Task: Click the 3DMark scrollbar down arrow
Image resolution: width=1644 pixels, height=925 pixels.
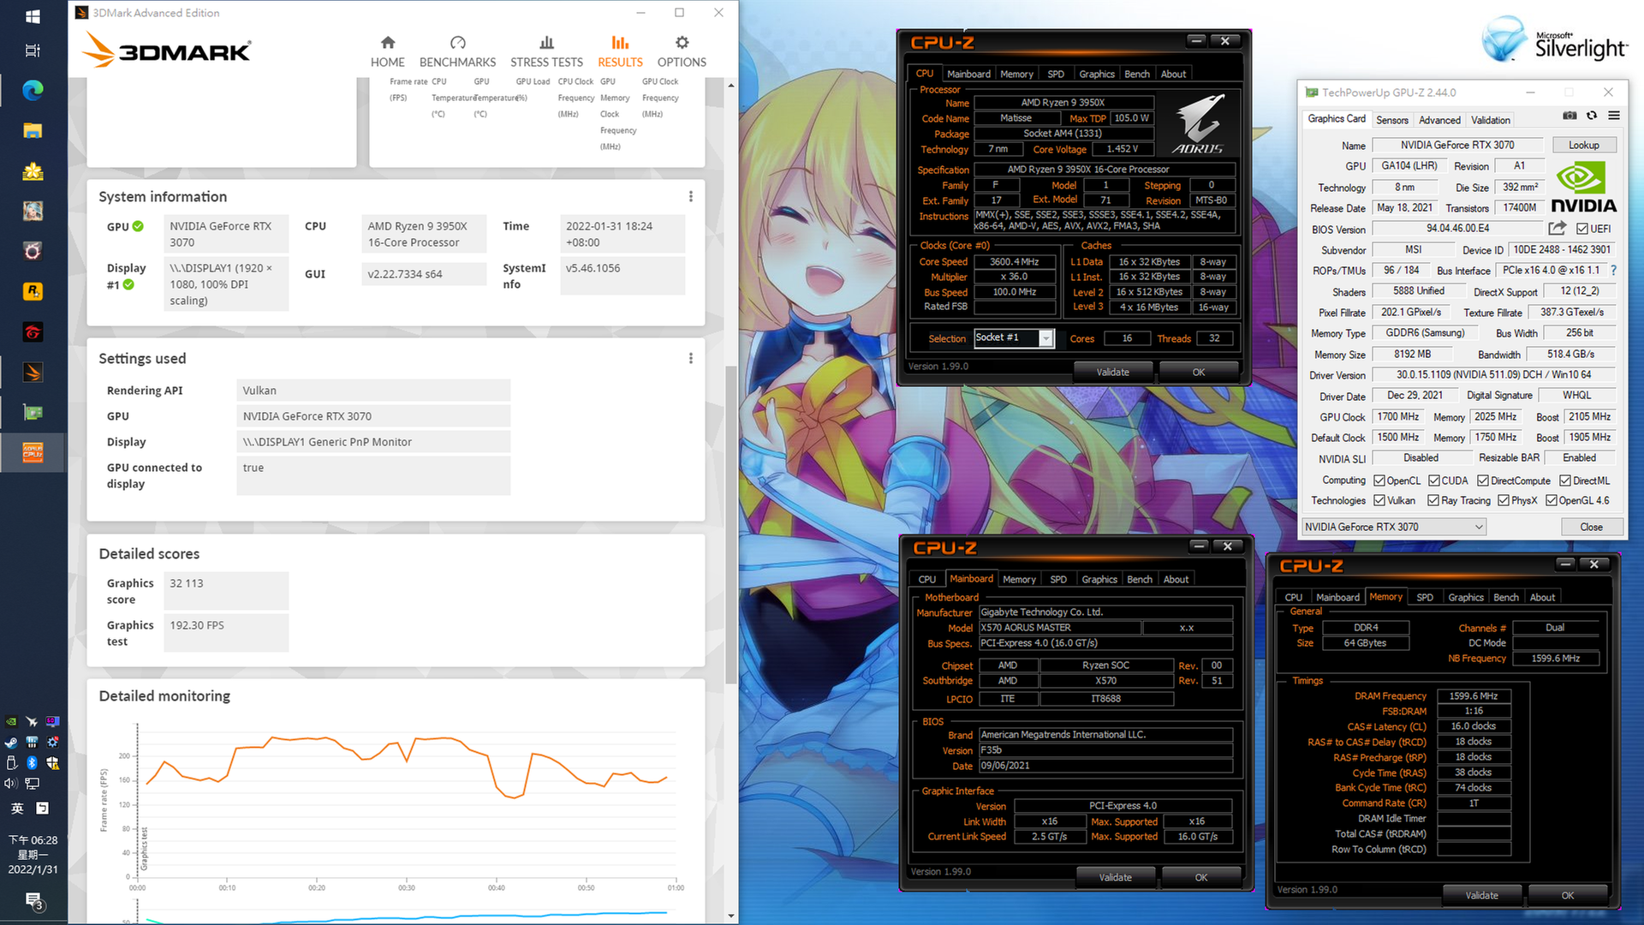Action: click(730, 916)
